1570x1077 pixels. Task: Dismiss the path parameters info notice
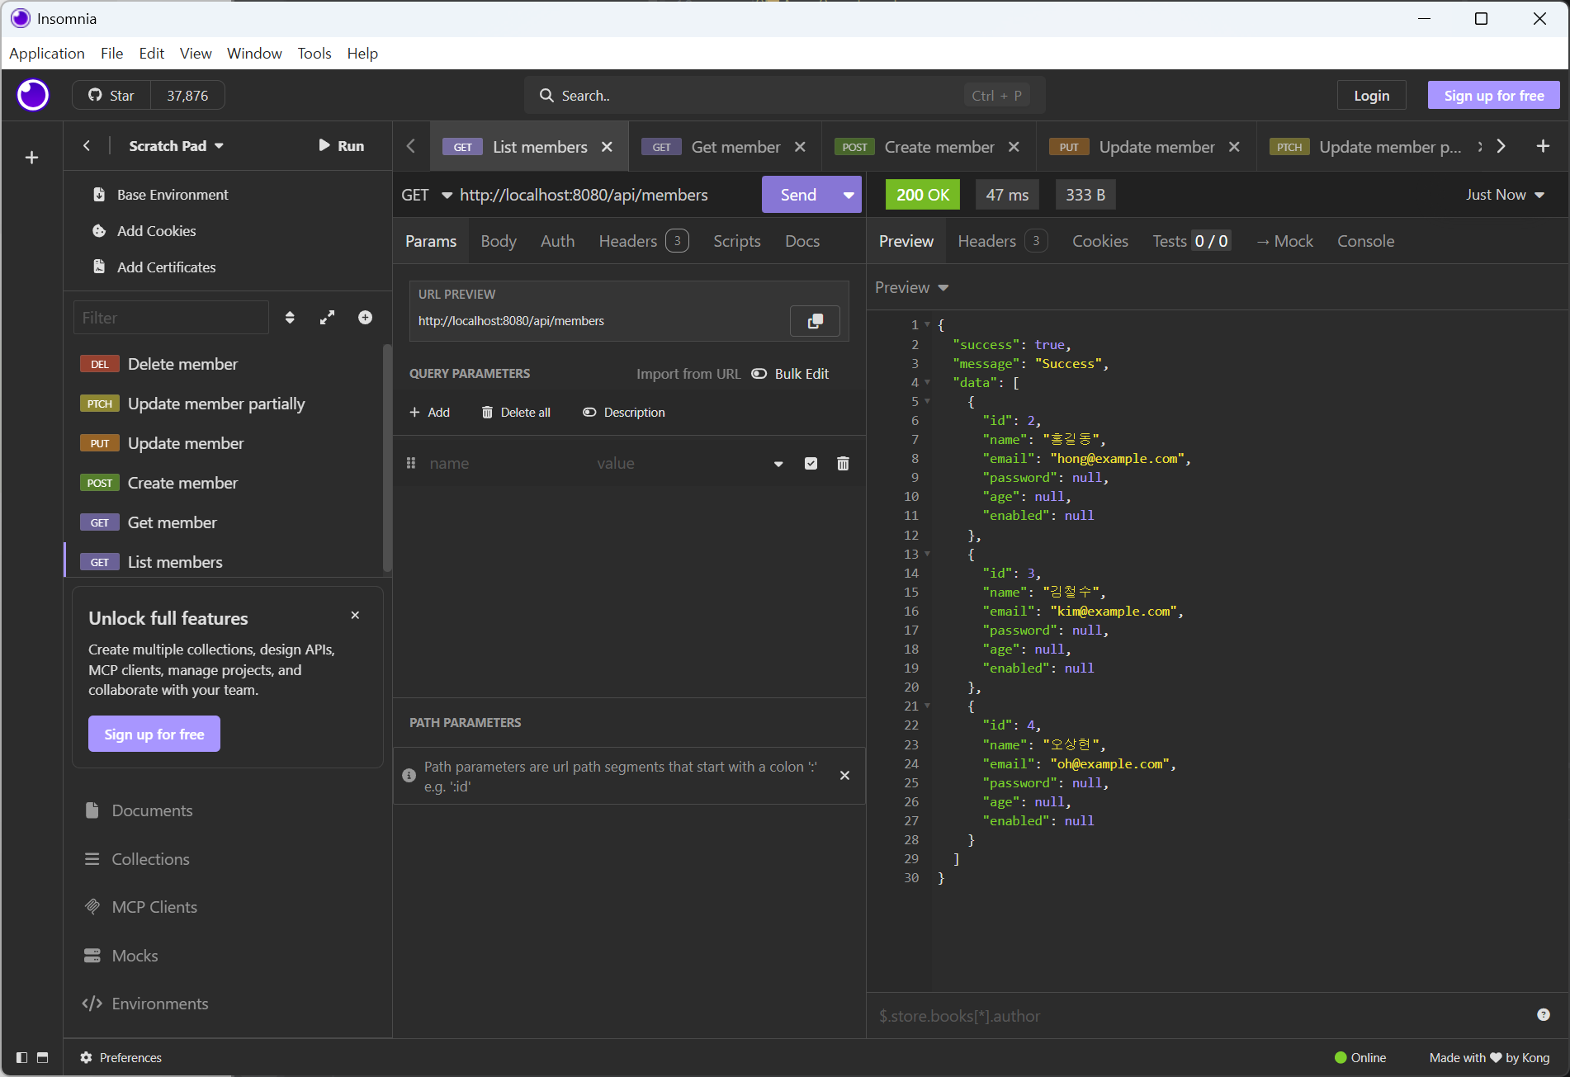844,776
